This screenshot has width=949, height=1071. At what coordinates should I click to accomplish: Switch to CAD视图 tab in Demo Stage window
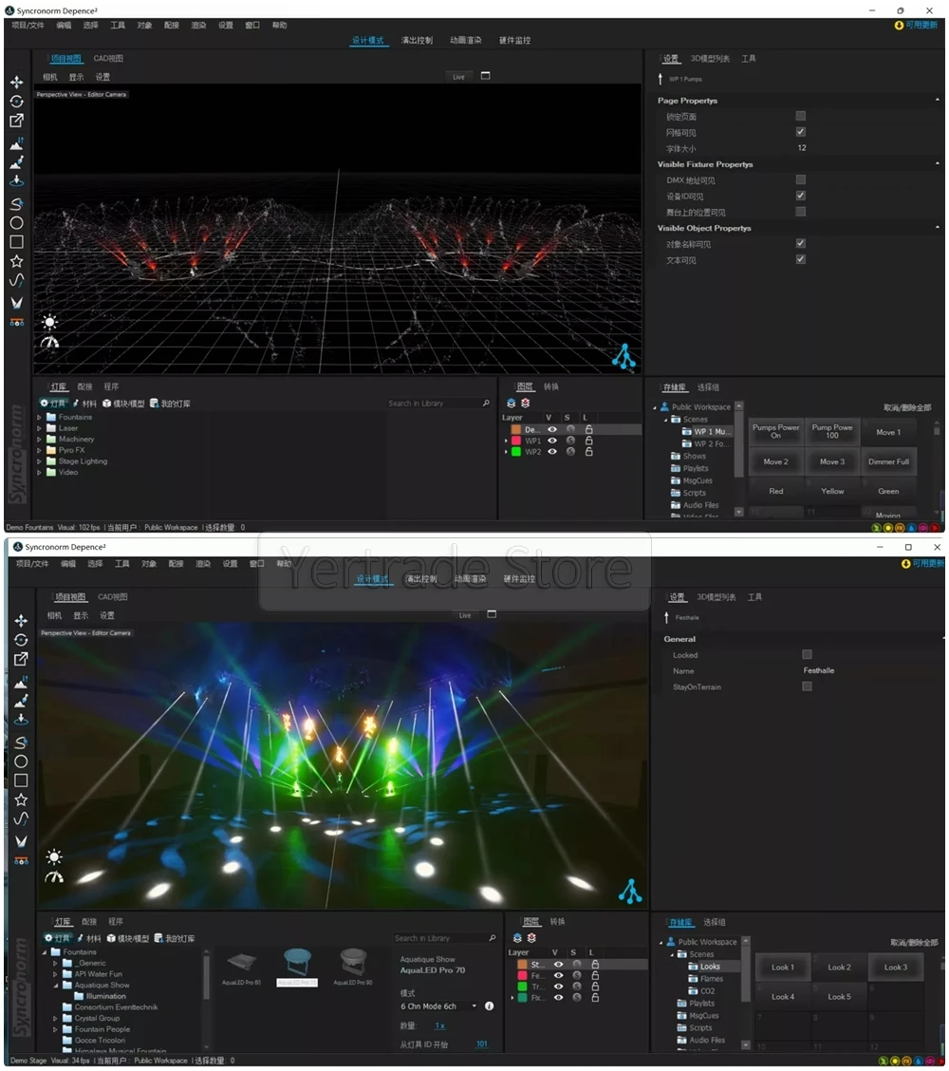[x=113, y=597]
